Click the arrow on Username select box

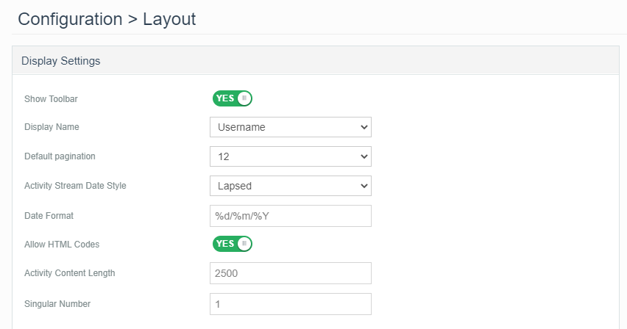(x=364, y=127)
